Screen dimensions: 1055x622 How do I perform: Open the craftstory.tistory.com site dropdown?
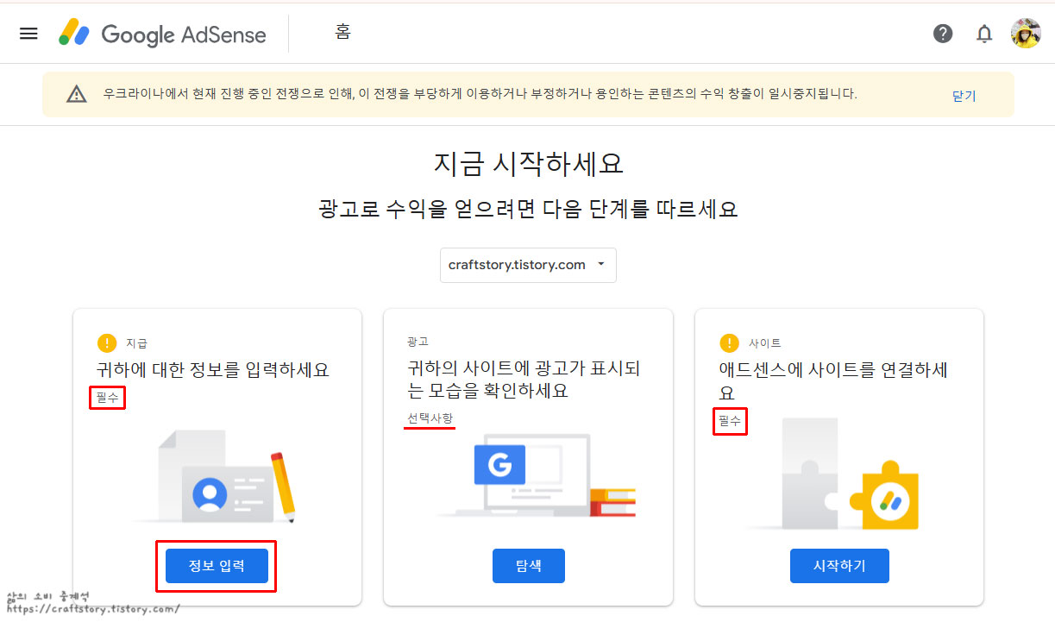click(528, 265)
